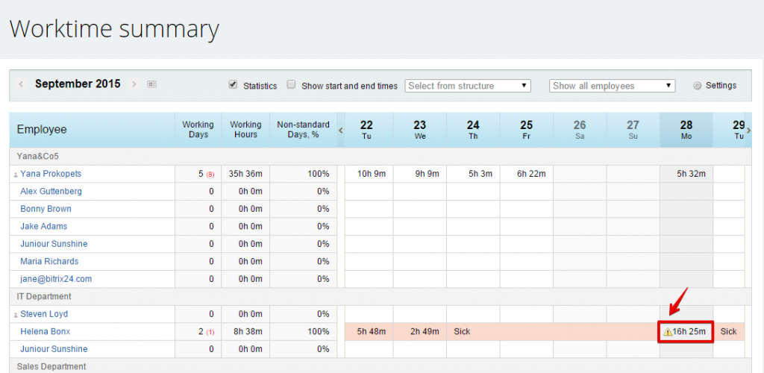The image size is (764, 373).
Task: Select the 22 Tu day column header
Action: coord(367,130)
